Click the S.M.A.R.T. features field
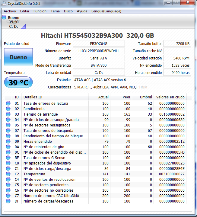The height and width of the screenshot is (217, 197). [132, 87]
